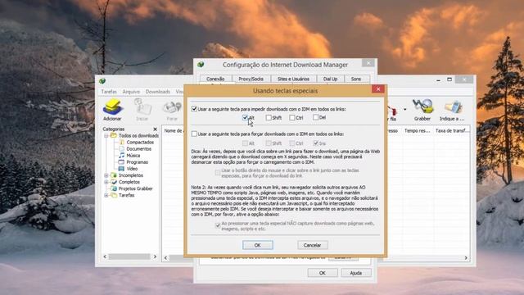Select the Completos category
The width and height of the screenshot is (524, 295).
click(x=129, y=182)
